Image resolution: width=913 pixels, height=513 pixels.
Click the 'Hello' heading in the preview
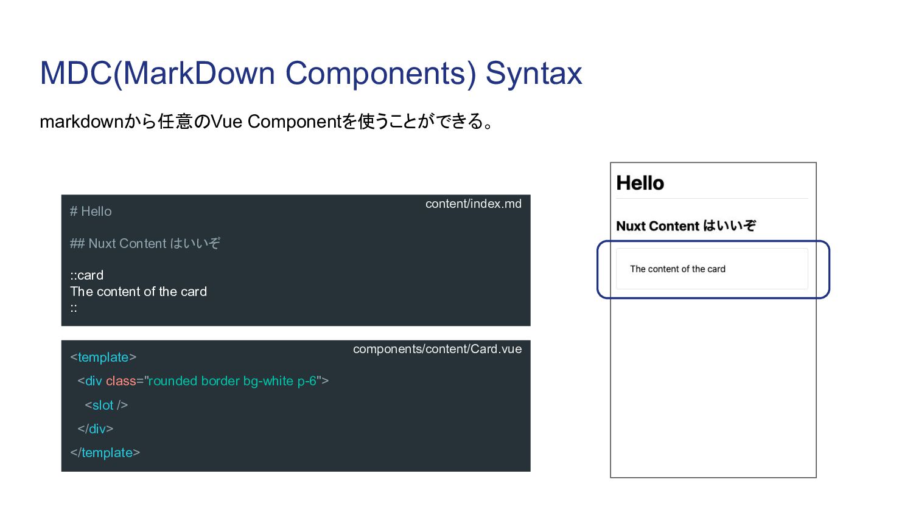coord(640,183)
